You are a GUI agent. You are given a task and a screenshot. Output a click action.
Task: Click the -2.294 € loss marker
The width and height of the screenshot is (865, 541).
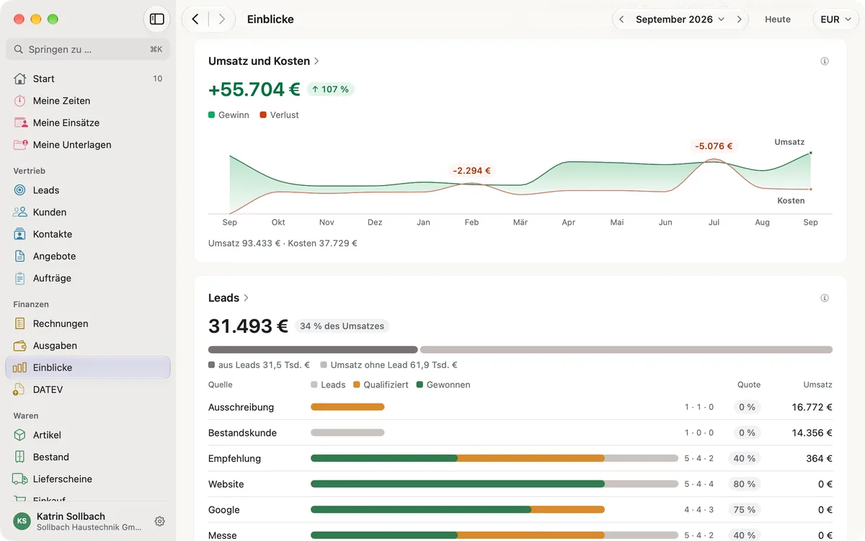[471, 171]
